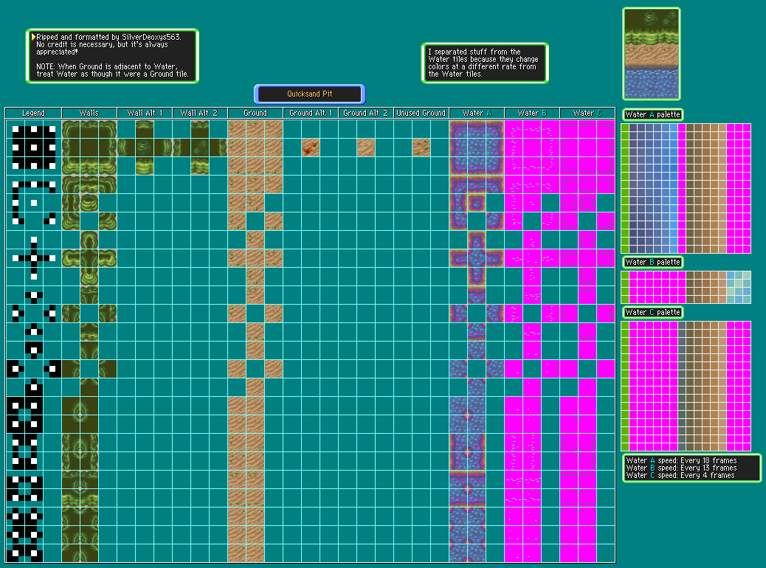The height and width of the screenshot is (568, 766).
Task: Click the cracked orange Ground Alt. 1 tile
Action: tap(310, 148)
